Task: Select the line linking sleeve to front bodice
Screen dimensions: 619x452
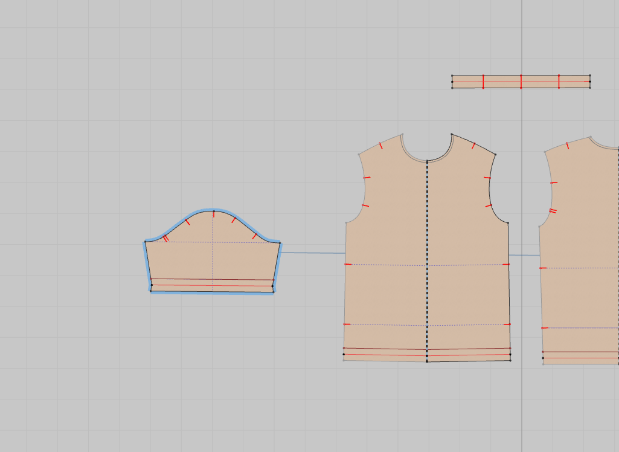Action: tap(313, 253)
